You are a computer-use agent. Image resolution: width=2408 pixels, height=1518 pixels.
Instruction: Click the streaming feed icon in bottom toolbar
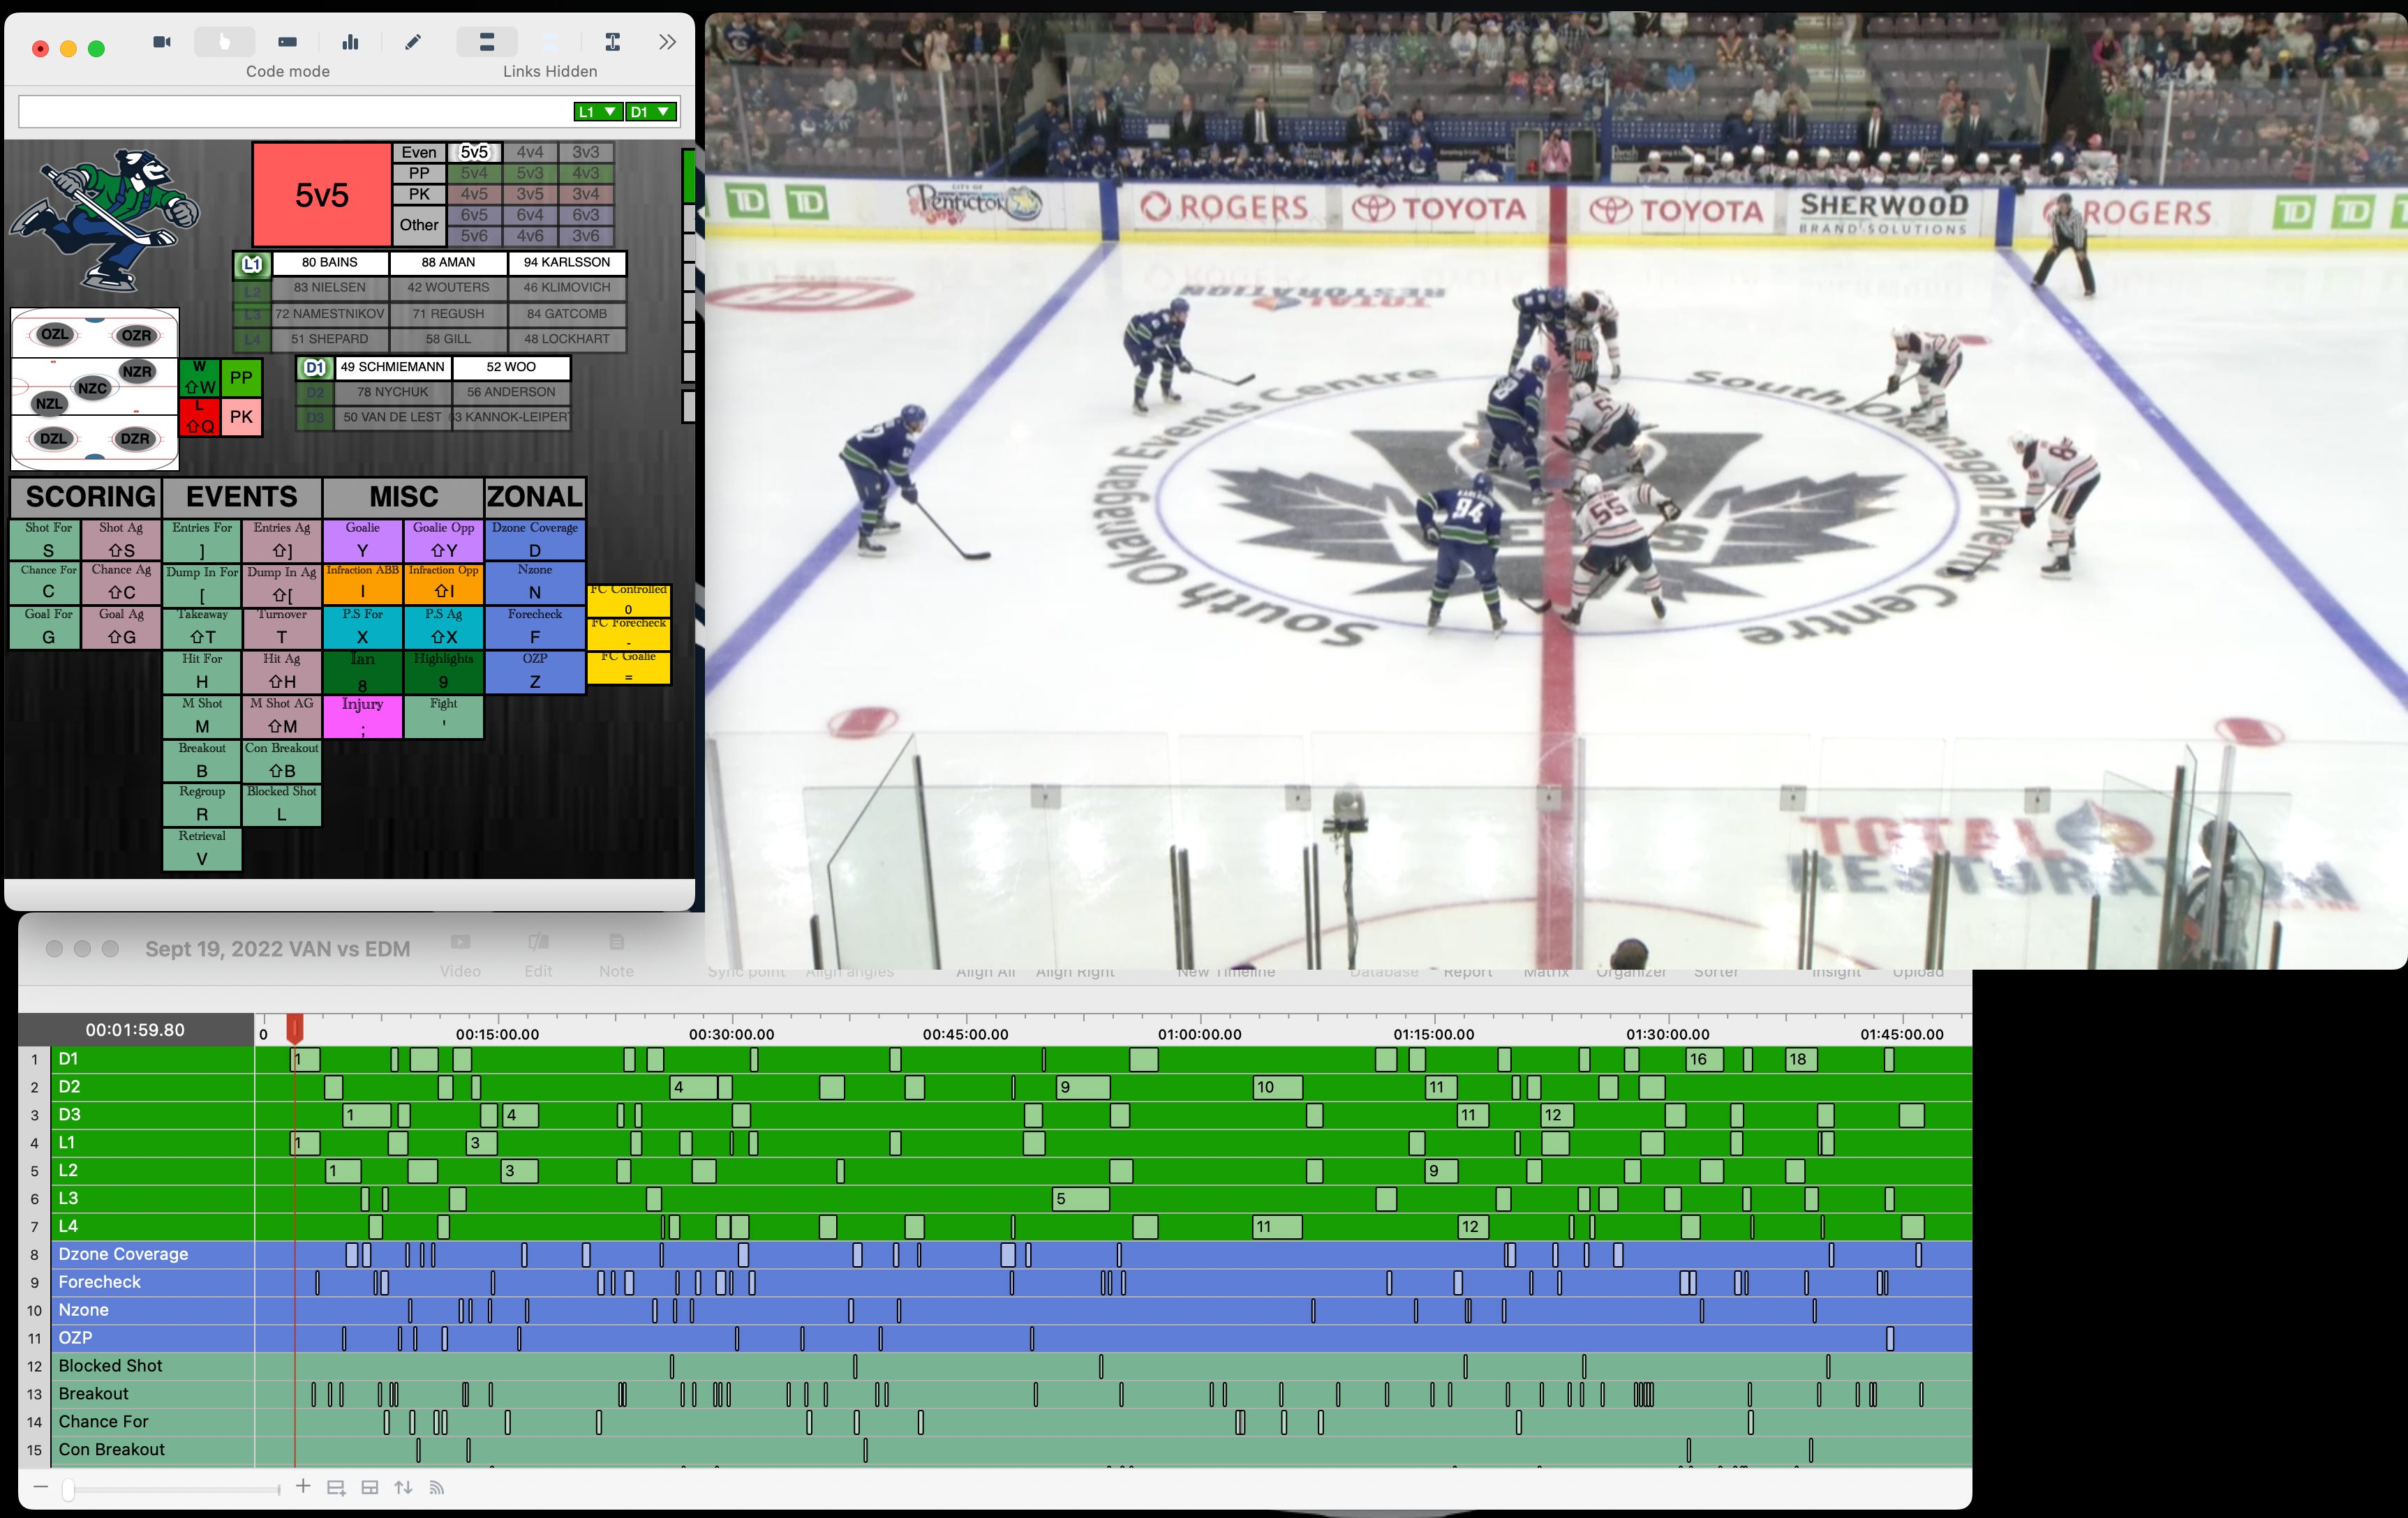click(x=437, y=1486)
